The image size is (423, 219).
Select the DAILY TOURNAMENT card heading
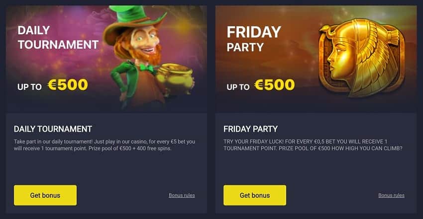pos(53,129)
